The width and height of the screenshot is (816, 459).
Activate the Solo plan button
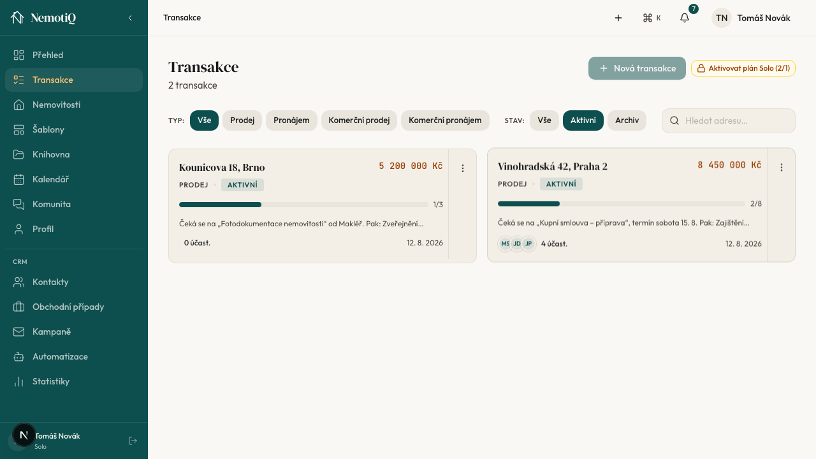click(x=743, y=68)
